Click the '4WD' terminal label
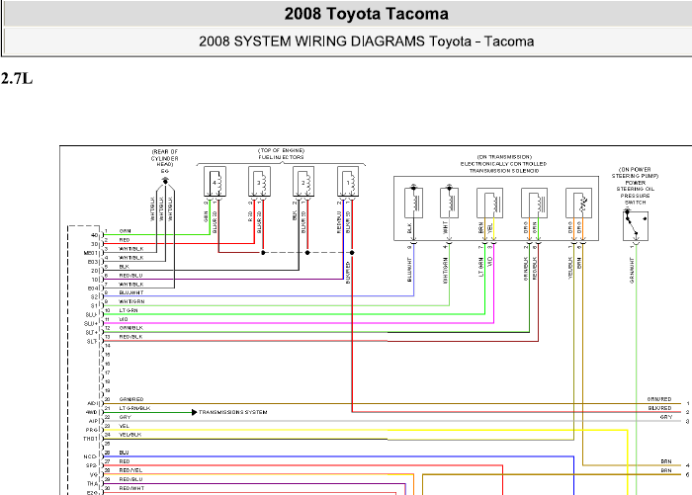 pos(92,413)
